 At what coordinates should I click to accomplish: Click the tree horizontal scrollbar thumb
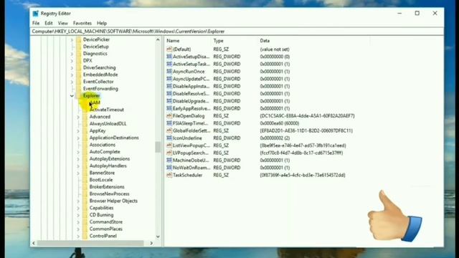pos(90,243)
